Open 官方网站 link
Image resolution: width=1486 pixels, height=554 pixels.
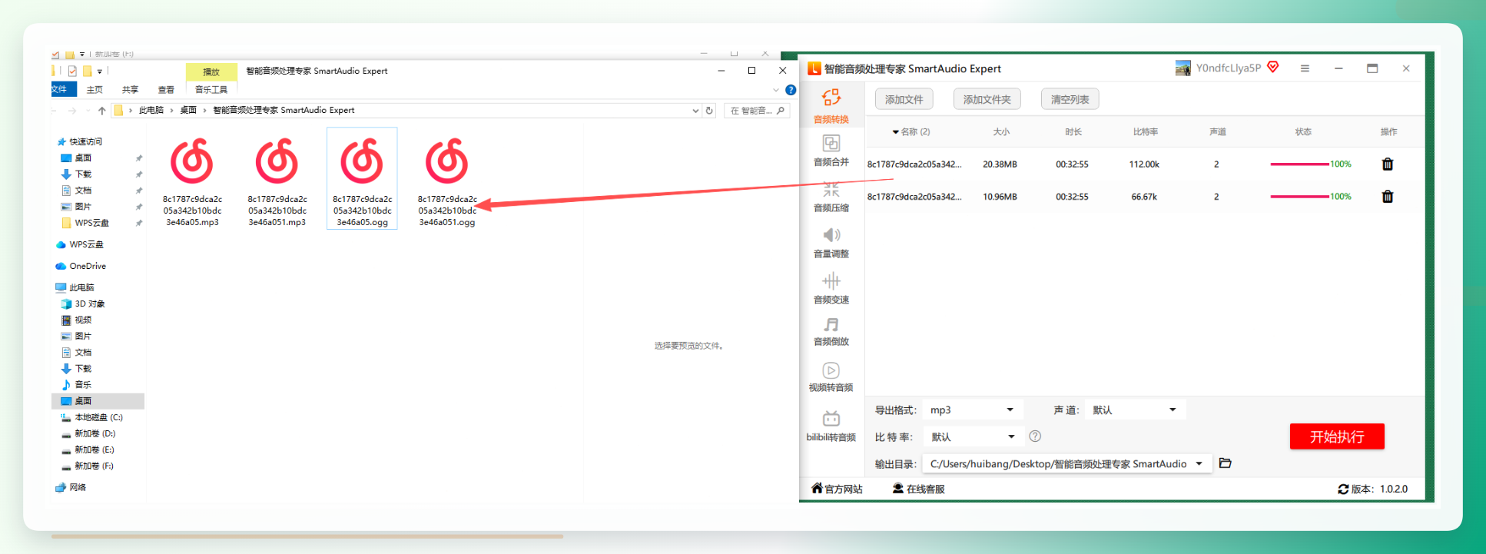click(x=838, y=489)
